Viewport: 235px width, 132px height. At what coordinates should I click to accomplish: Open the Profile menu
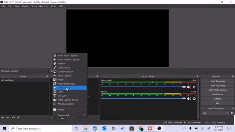(25, 6)
